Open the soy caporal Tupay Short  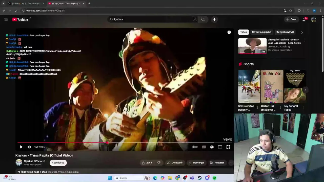point(295,86)
